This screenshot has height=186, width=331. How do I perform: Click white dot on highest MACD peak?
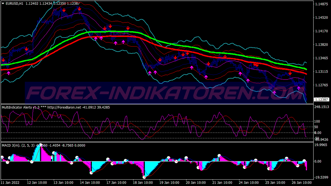[41, 145]
